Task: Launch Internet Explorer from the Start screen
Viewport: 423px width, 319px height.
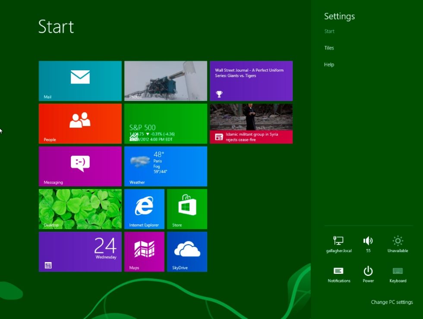Action: (144, 209)
